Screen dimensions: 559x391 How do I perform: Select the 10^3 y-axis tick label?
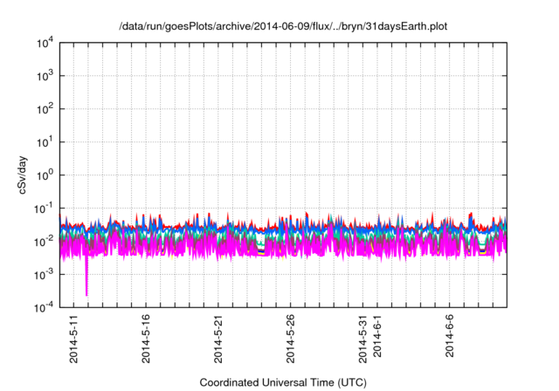(45, 76)
